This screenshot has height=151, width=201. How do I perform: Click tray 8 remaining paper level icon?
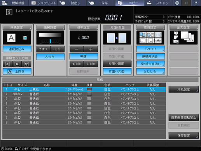tap(89, 122)
